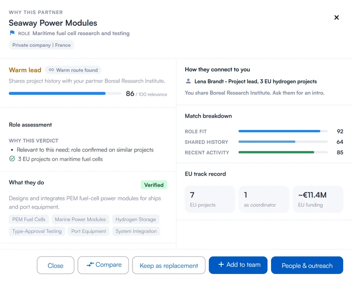Image resolution: width=352 pixels, height=281 pixels.
Task: Open People & outreach
Action: (x=307, y=265)
